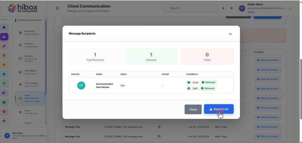Open the Dashboard menu item
Image resolution: width=302 pixels, height=143 pixels.
click(x=30, y=33)
